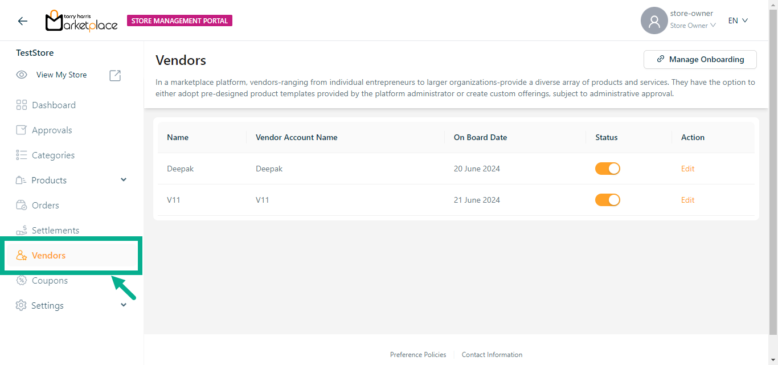Expand the Settings submenu chevron
Screen dimensions: 778x365
pyautogui.click(x=124, y=305)
